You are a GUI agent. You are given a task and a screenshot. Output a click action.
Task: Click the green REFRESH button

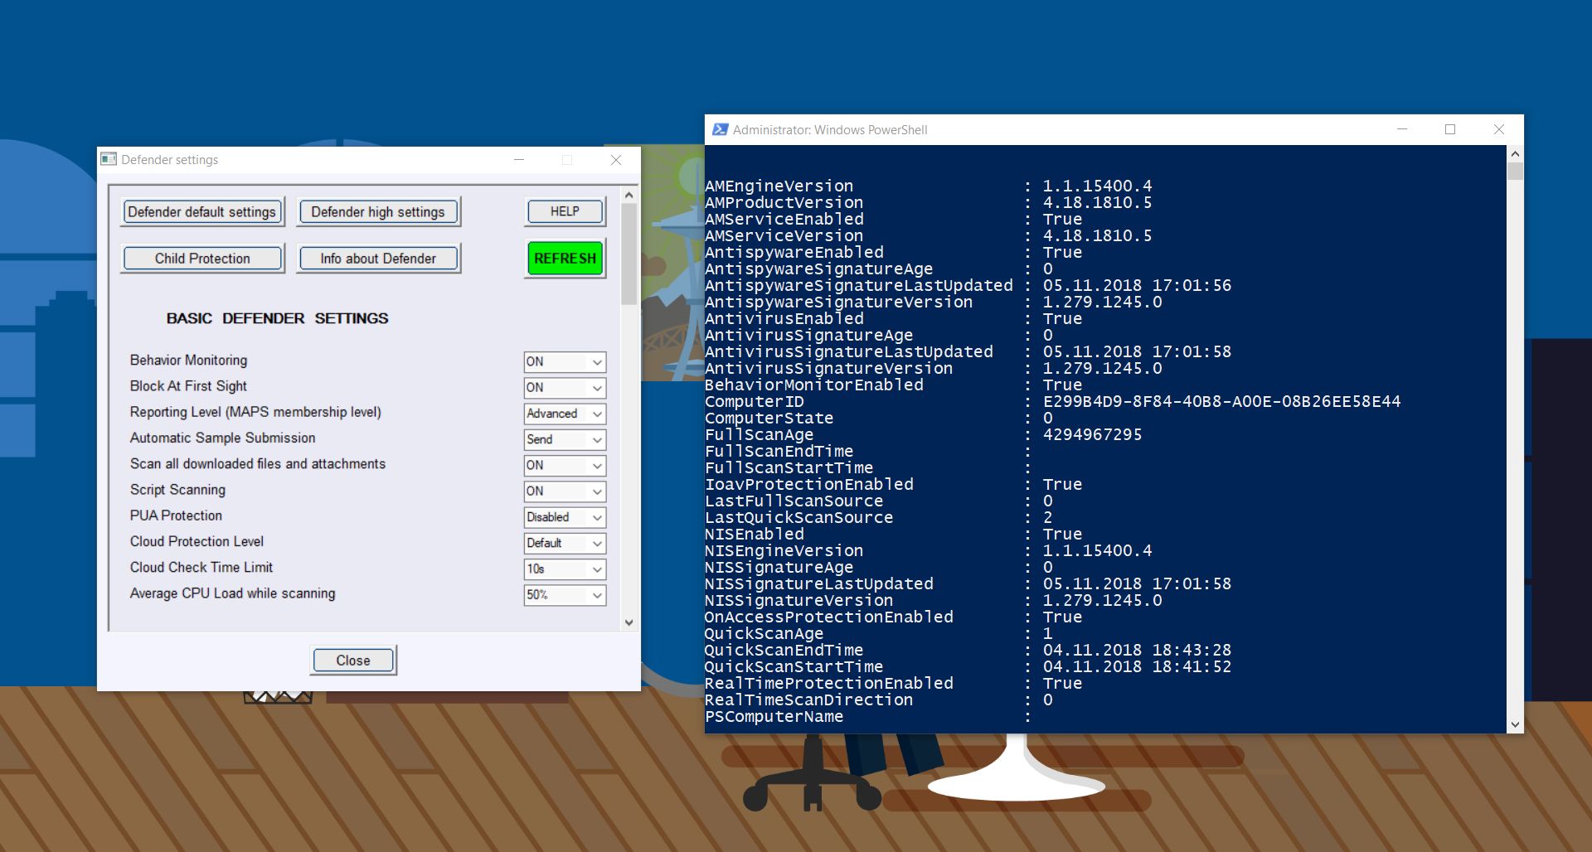coord(565,259)
